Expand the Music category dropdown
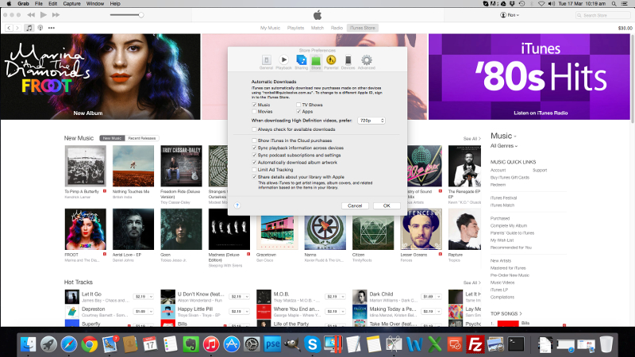Viewport: 635px width, 357px height. [503, 136]
